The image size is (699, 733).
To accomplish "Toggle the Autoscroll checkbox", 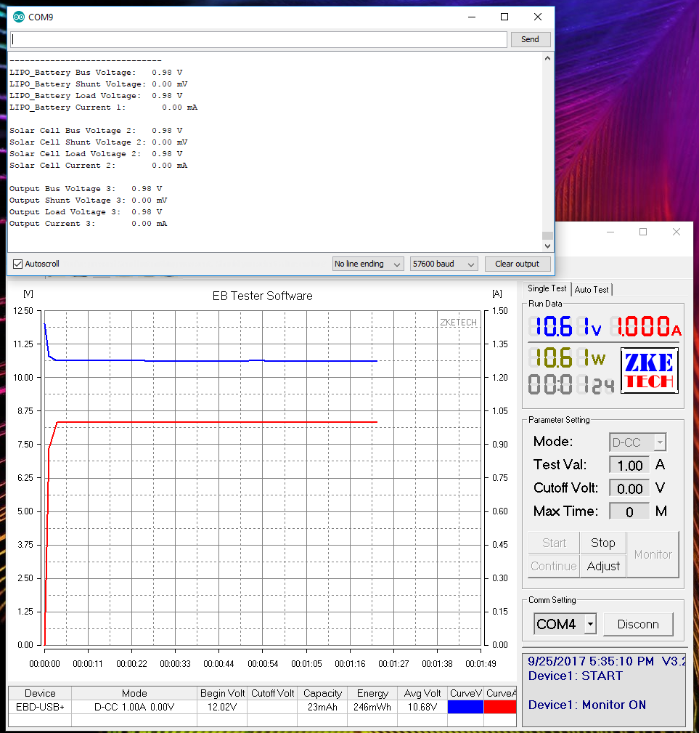I will (17, 264).
